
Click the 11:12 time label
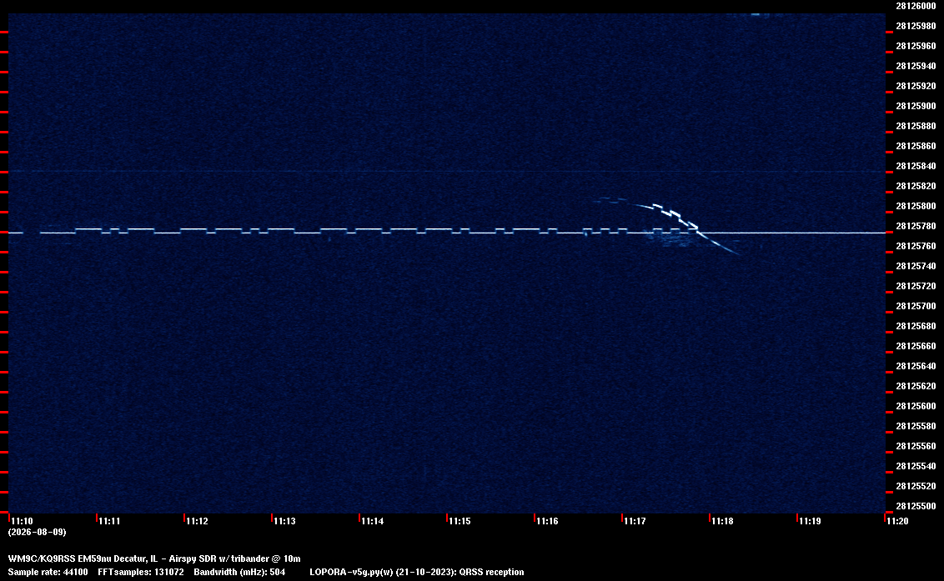[197, 521]
